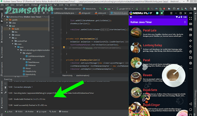The width and height of the screenshot is (197, 116).
Task: Open the TODO tool window
Action: (19, 112)
